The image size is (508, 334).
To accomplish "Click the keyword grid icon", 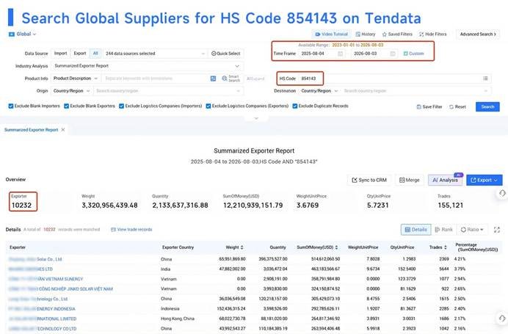I will point(213,79).
